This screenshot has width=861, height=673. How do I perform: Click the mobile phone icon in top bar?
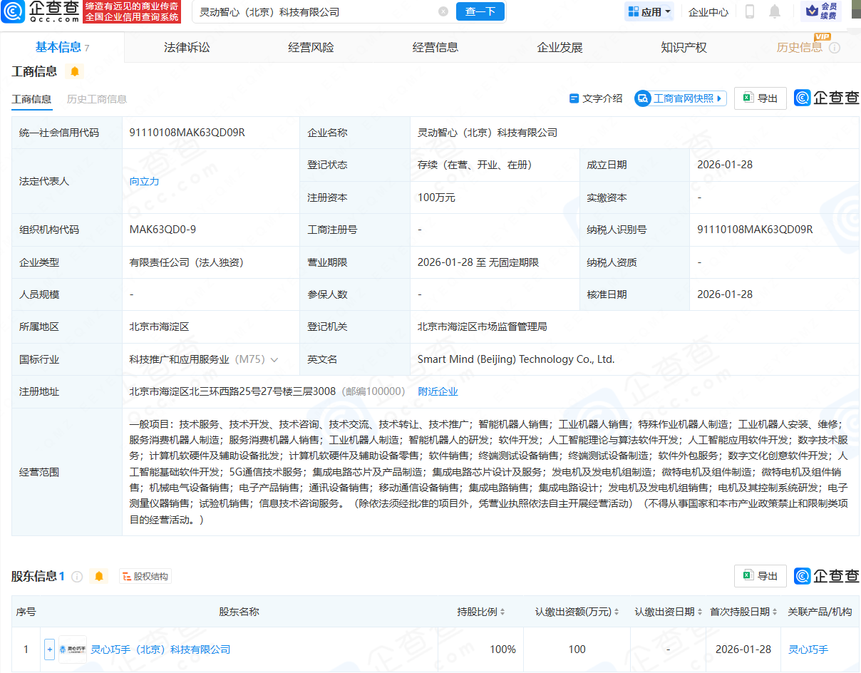pyautogui.click(x=751, y=11)
